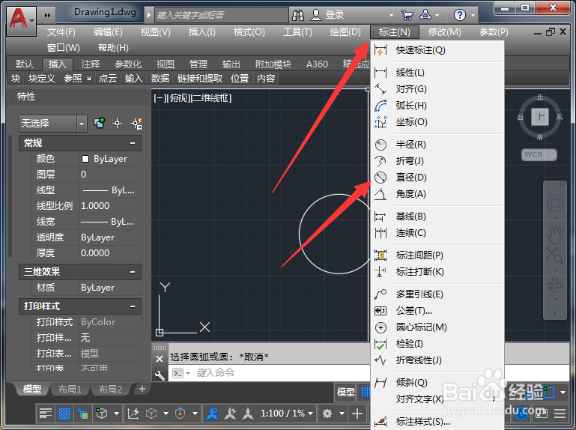This screenshot has width=576, height=430.
Task: Open the quick access toolbar overflow arrows
Action: click(x=47, y=15)
